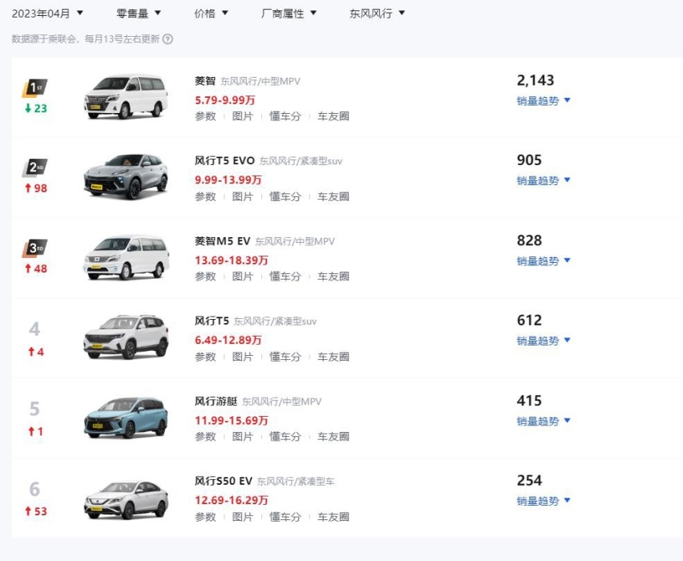Open 图片 for 风行T5 EVO
683x561 pixels.
243,196
